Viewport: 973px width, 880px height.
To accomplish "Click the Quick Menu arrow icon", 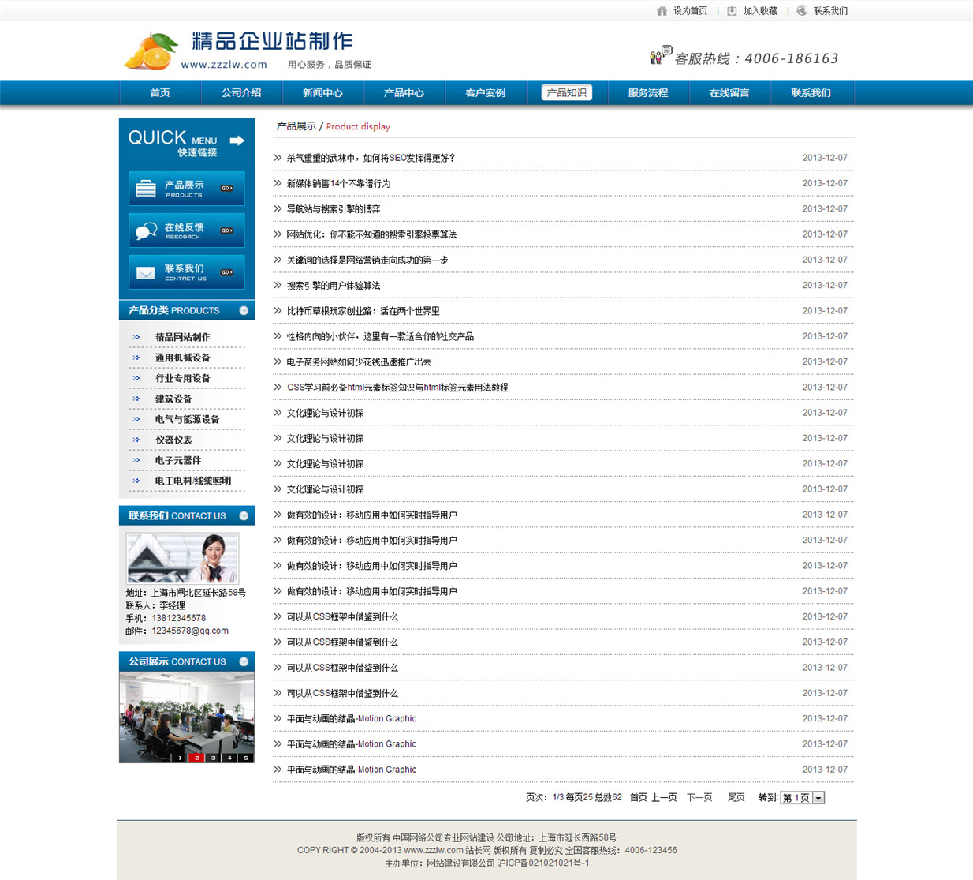I will click(x=237, y=140).
